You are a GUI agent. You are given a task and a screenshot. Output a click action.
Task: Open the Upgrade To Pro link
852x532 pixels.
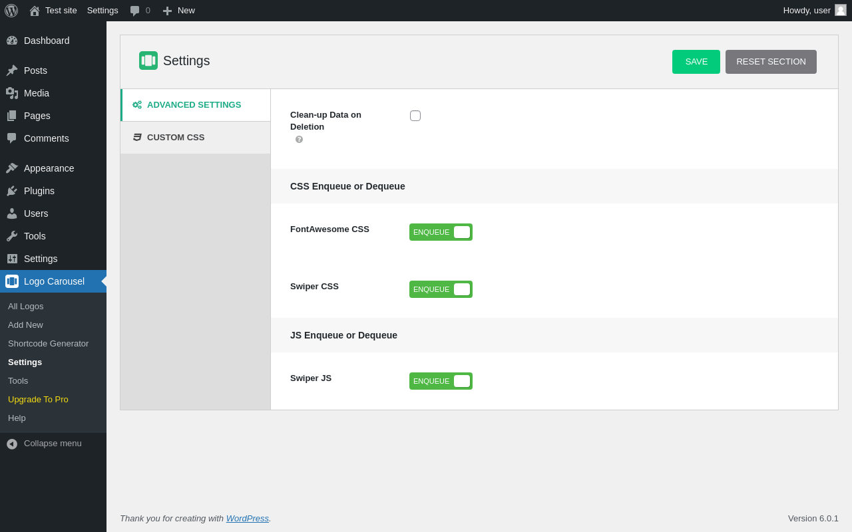coord(38,400)
